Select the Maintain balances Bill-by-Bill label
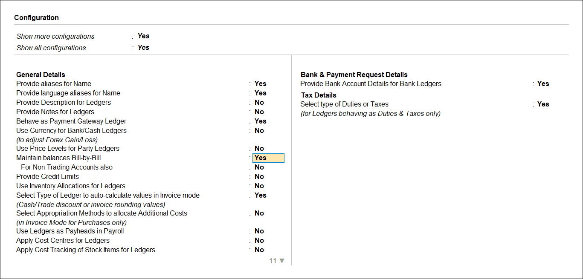The image size is (583, 279). pos(58,158)
